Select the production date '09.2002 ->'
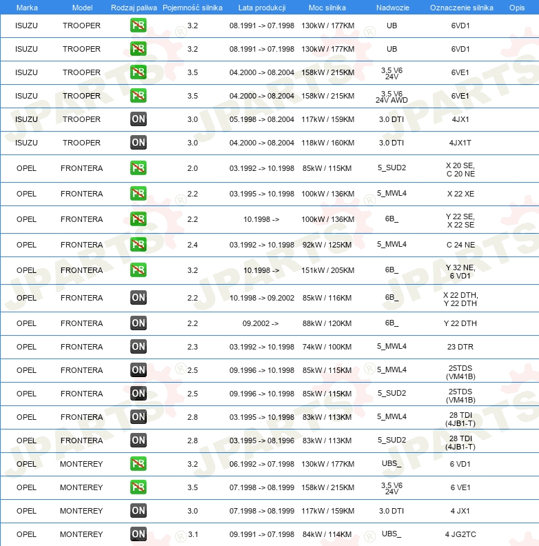 click(x=261, y=323)
